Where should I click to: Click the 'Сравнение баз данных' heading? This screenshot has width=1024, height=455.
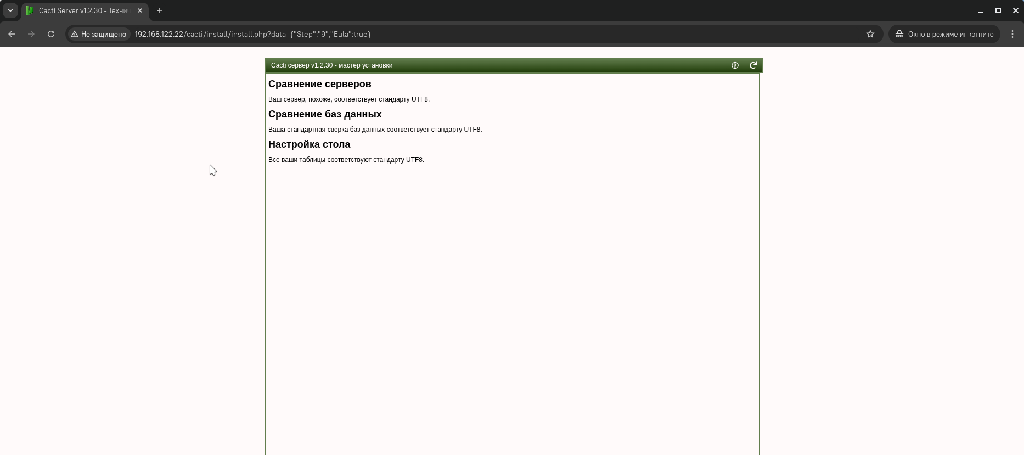point(325,114)
